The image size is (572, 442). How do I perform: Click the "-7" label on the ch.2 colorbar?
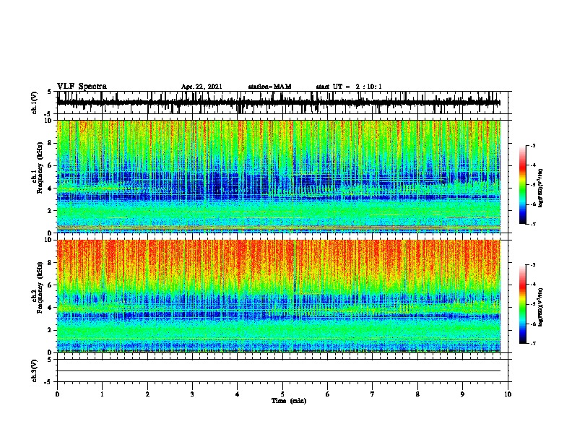click(533, 343)
